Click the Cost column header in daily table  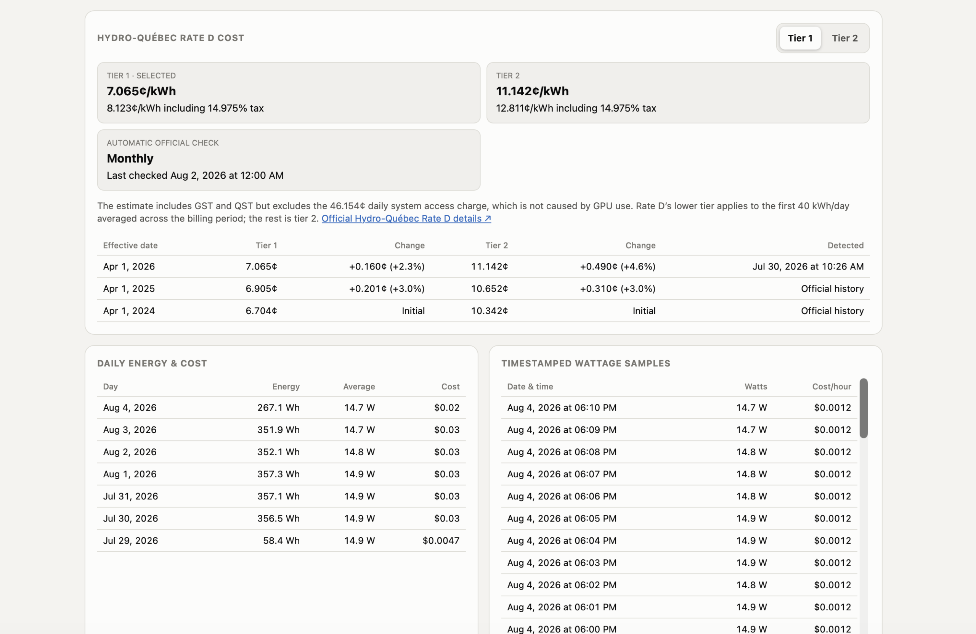click(450, 386)
